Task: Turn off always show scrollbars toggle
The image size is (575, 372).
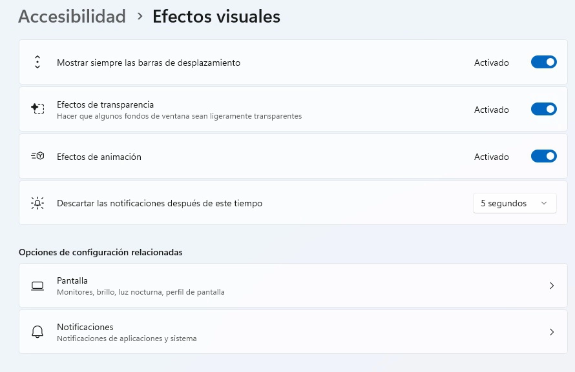Action: tap(544, 62)
